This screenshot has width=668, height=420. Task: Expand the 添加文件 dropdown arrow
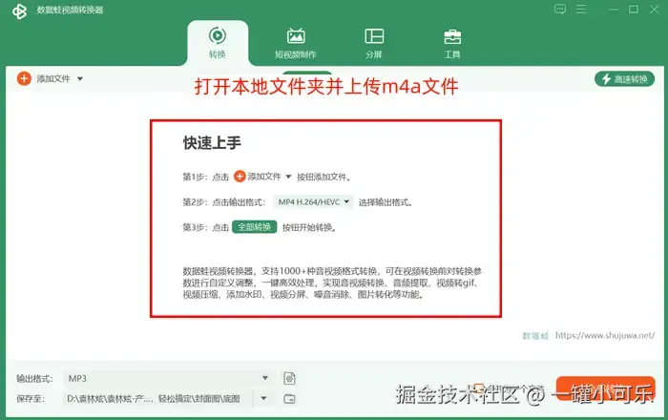[x=80, y=79]
